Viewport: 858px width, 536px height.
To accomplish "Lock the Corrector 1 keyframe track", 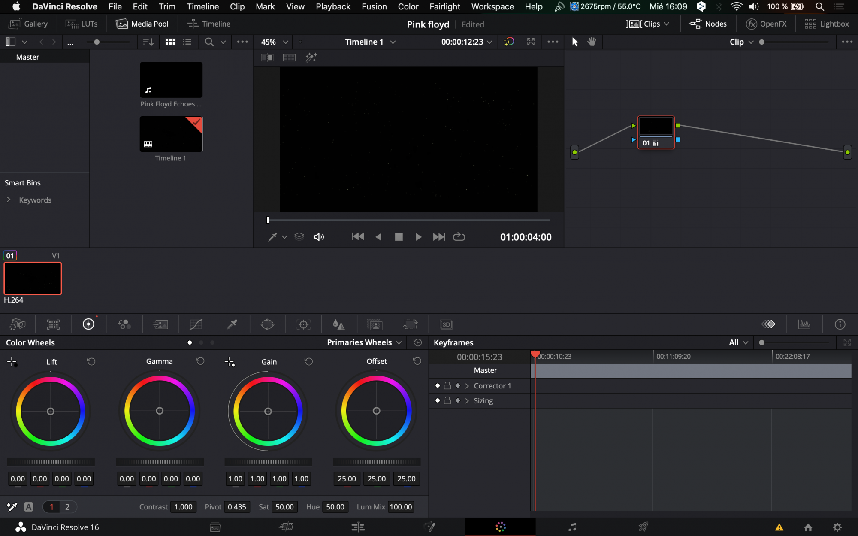I will (447, 386).
